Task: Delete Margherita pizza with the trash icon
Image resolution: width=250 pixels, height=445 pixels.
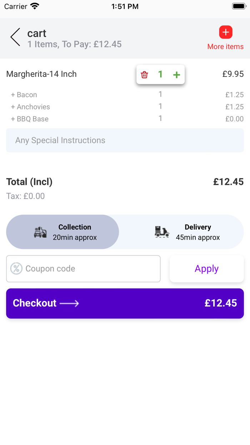Action: pyautogui.click(x=144, y=75)
